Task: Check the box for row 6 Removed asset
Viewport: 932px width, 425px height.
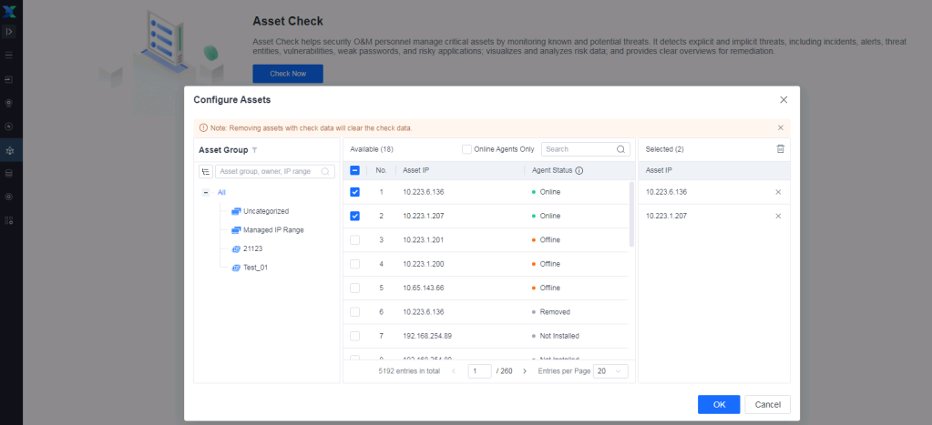Action: (354, 312)
